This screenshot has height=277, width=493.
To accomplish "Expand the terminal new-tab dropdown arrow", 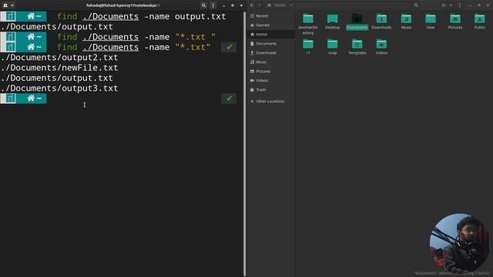I will (12, 5).
